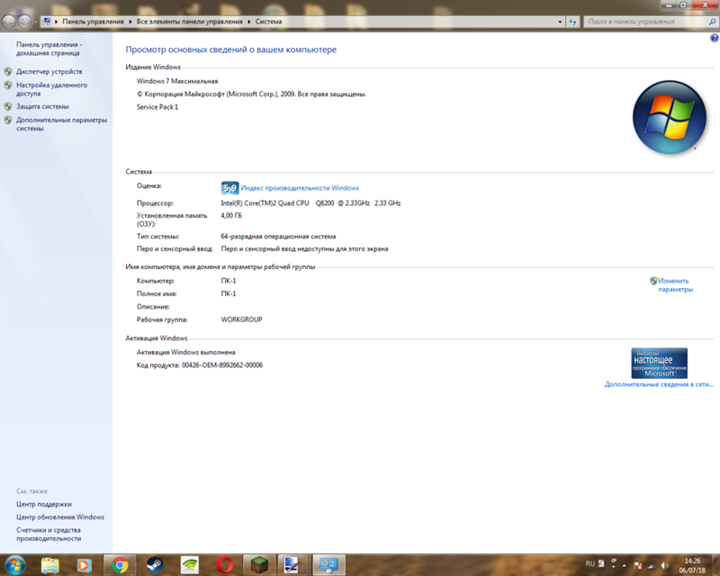This screenshot has height=576, width=720.
Task: Select product code 00426-OEM-8992662-00006
Action: coord(222,365)
